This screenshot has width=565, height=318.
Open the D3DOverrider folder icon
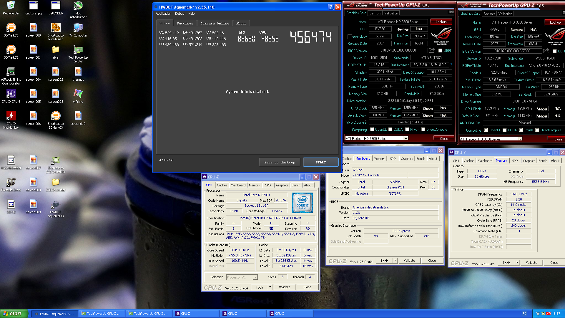[56, 185]
